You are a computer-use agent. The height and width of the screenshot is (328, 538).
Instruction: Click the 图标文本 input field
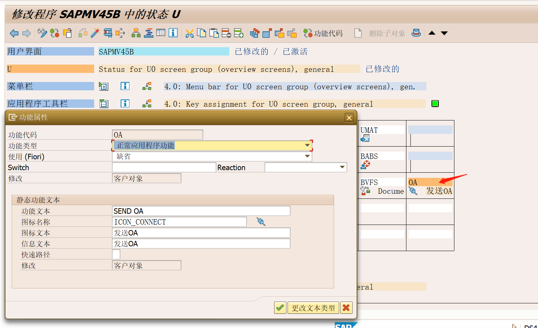pos(201,233)
